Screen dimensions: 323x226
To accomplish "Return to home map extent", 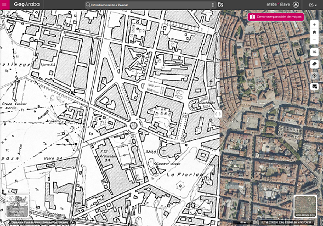I will (314, 32).
